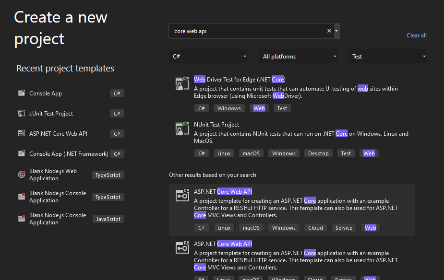The image size is (444, 280).
Task: Clear the search box with the X button
Action: [x=329, y=31]
